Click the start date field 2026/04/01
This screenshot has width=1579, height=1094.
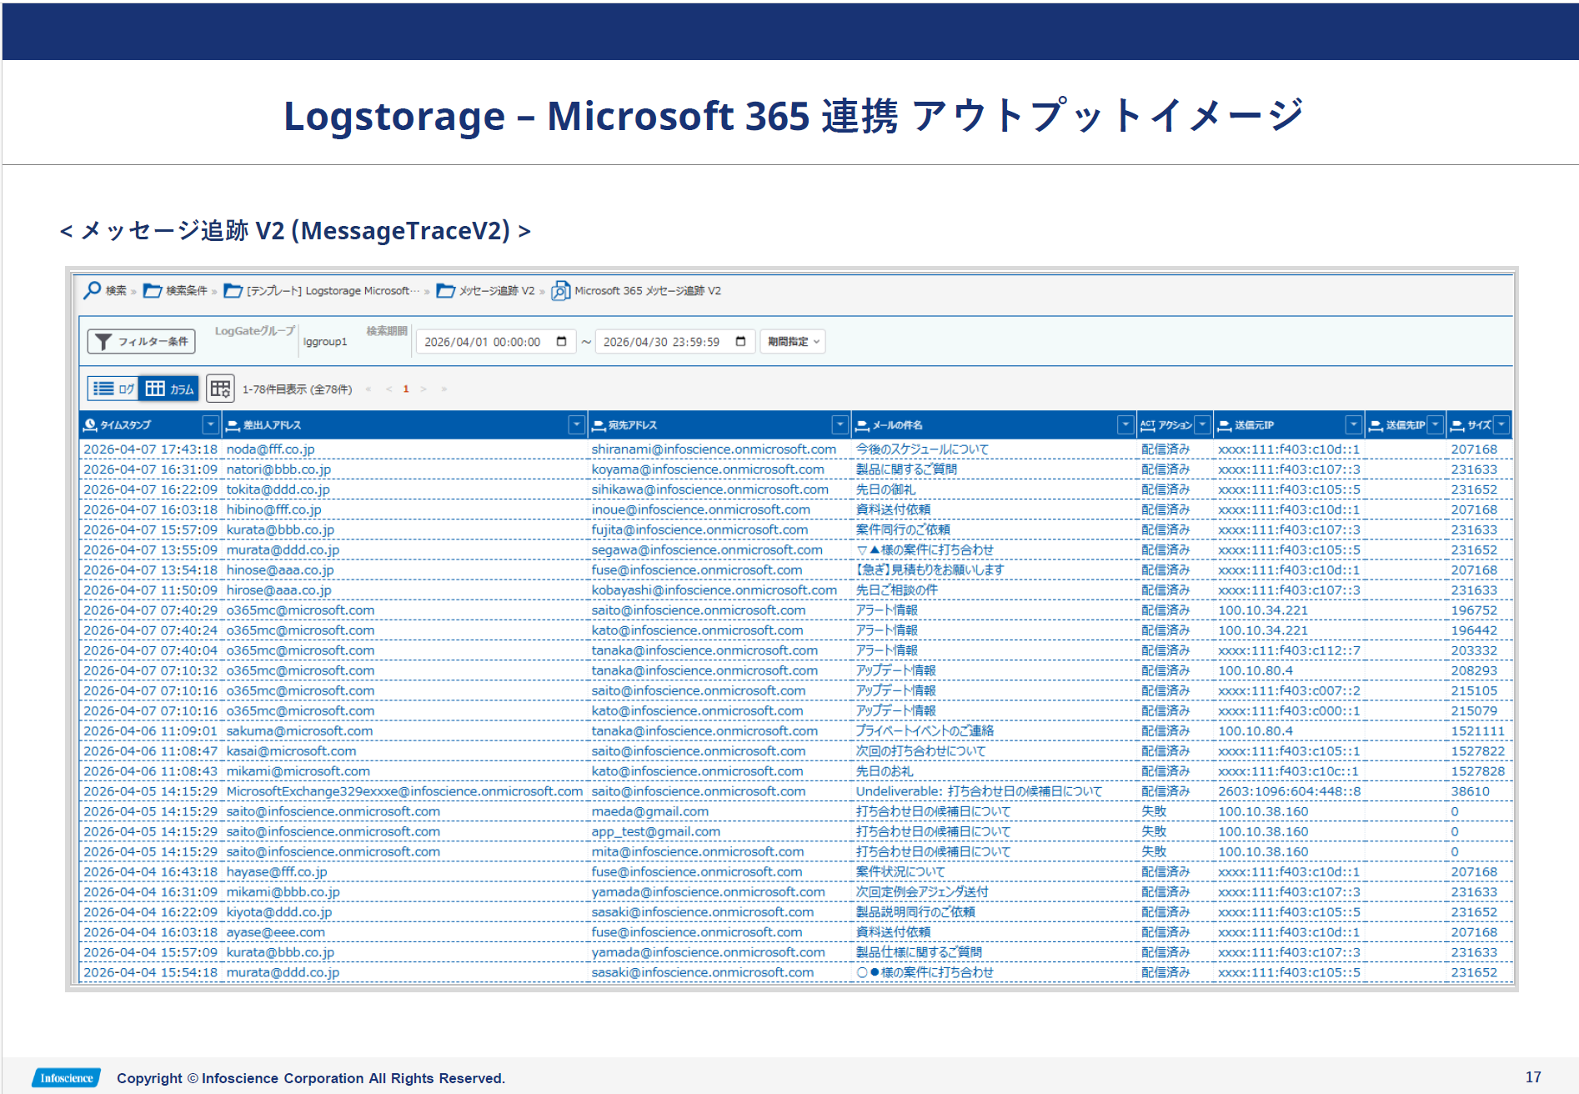click(483, 342)
